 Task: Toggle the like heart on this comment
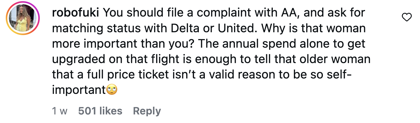click(407, 18)
